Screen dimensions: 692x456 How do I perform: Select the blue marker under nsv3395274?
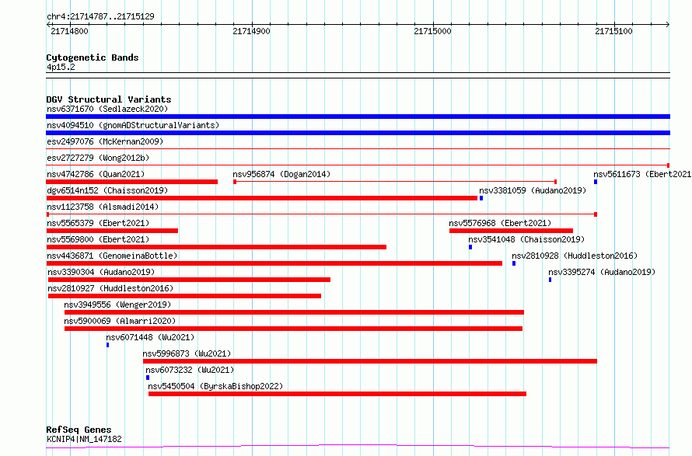point(550,280)
